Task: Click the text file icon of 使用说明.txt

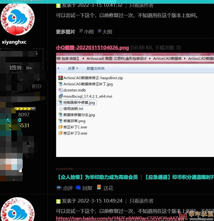Action: point(60,109)
